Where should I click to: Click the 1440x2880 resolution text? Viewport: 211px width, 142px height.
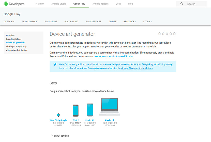pos(90,125)
